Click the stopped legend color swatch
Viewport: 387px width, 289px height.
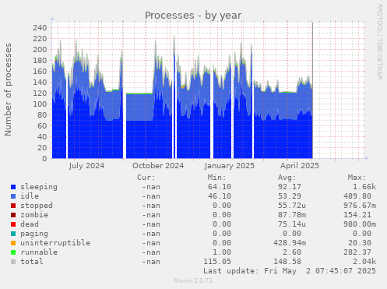[x=13, y=206]
